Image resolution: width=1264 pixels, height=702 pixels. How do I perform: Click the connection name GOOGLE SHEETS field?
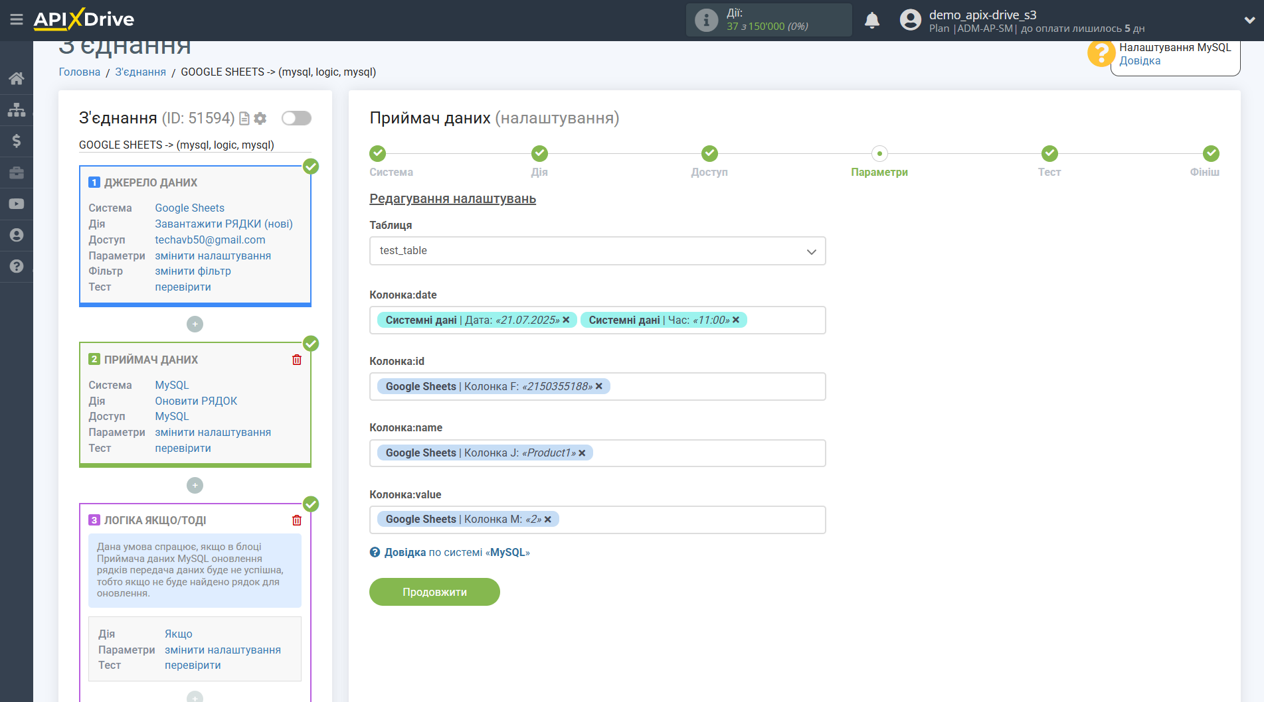195,145
